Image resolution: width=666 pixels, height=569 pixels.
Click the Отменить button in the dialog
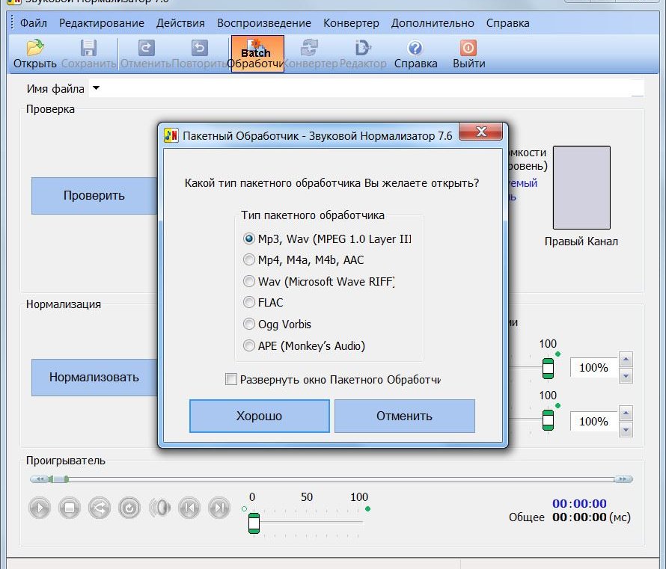[404, 416]
